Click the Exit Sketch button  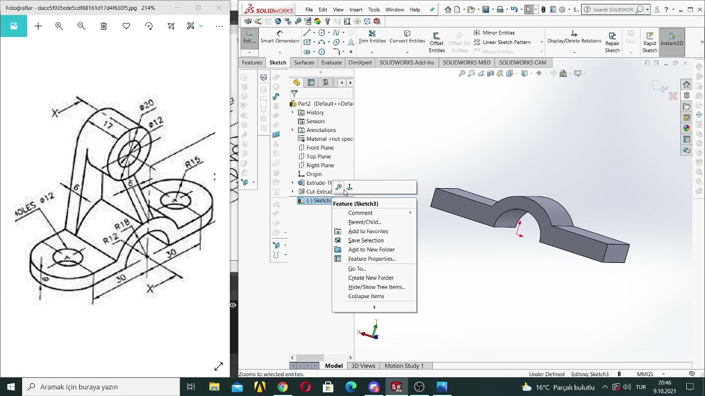pos(250,37)
